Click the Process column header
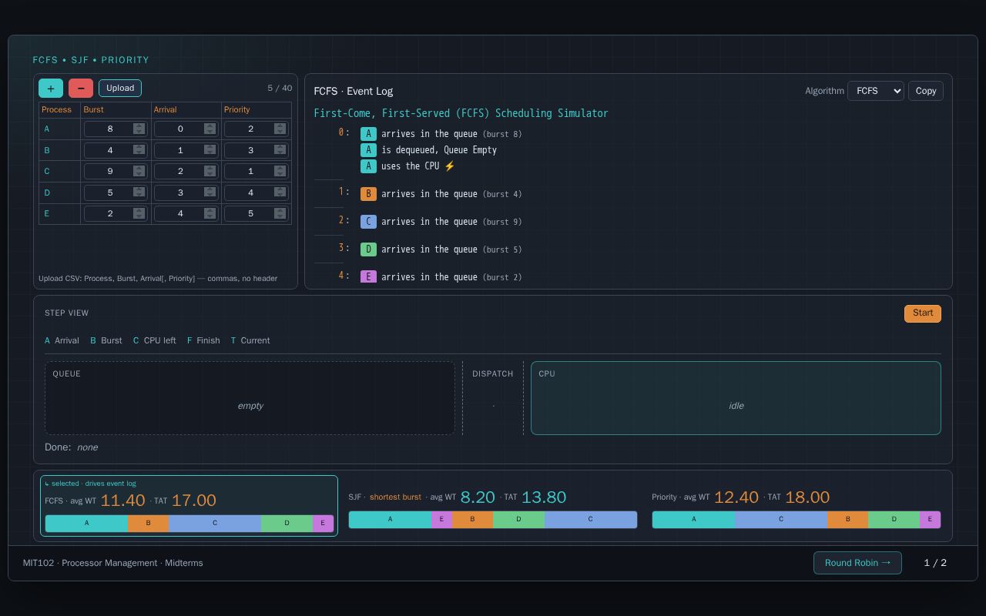The height and width of the screenshot is (616, 986). (x=59, y=110)
